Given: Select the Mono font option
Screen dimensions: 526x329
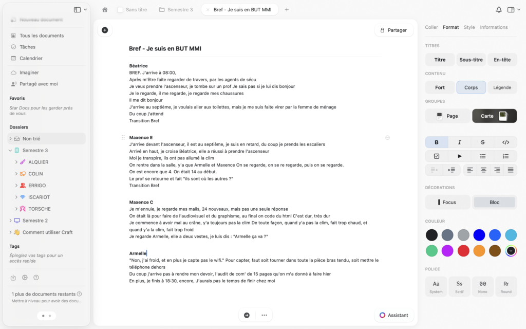Looking at the screenshot, I should 483,287.
